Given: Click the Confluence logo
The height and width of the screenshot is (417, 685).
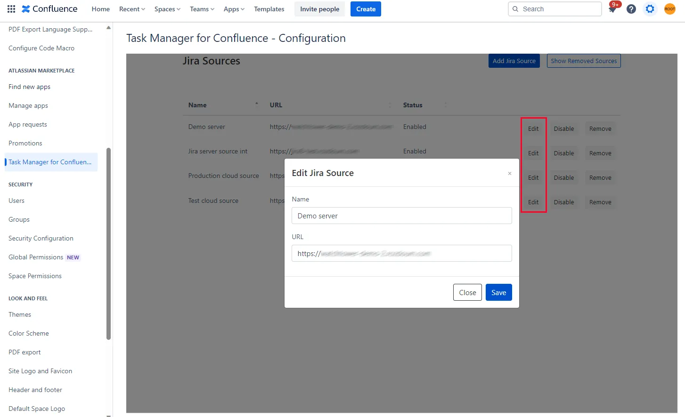Looking at the screenshot, I should pos(49,9).
